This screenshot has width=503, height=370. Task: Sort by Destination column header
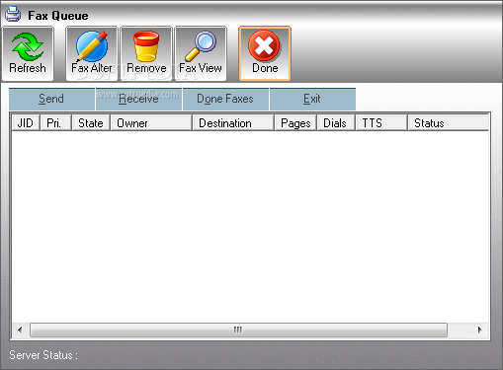click(233, 123)
